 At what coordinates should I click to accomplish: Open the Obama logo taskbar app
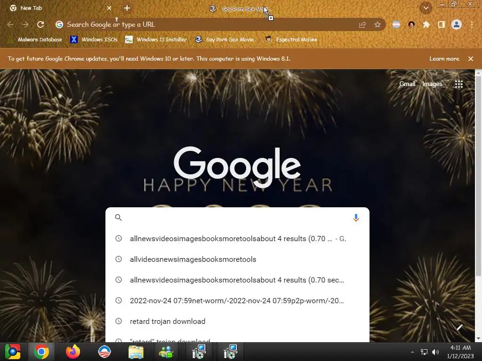pyautogui.click(x=104, y=352)
